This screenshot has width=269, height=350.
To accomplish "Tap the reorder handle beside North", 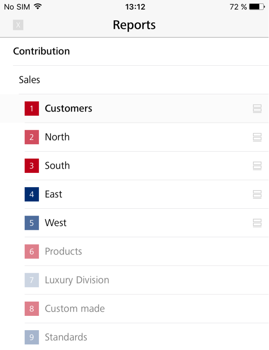I will point(257,137).
